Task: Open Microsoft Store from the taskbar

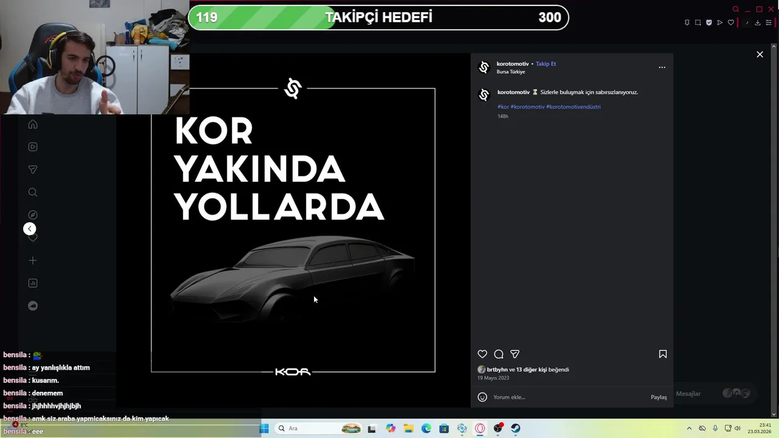Action: coord(444,428)
